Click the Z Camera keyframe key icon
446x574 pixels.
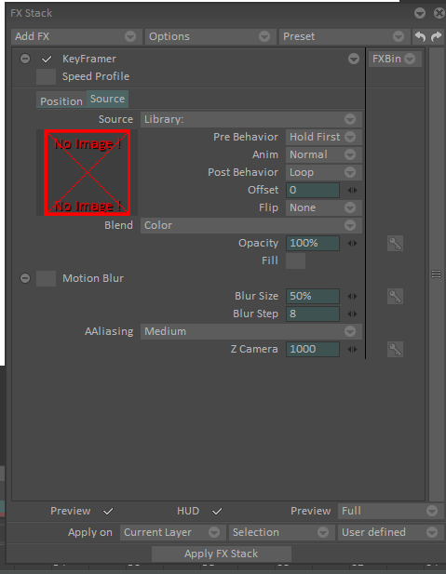coord(395,349)
